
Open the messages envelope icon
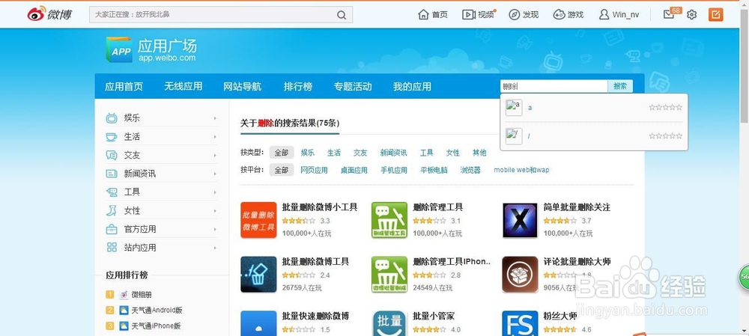669,15
